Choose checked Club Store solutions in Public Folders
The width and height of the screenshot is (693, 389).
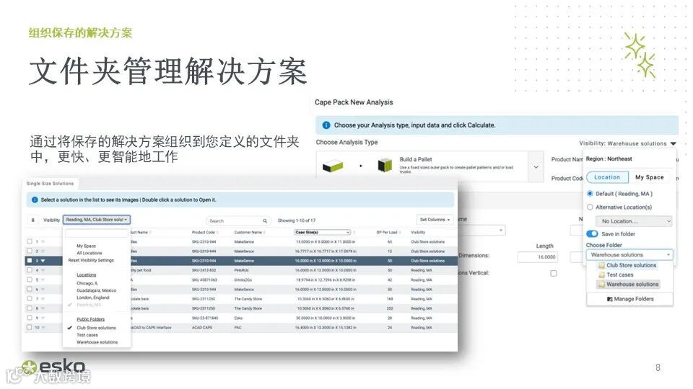pyautogui.click(x=96, y=328)
